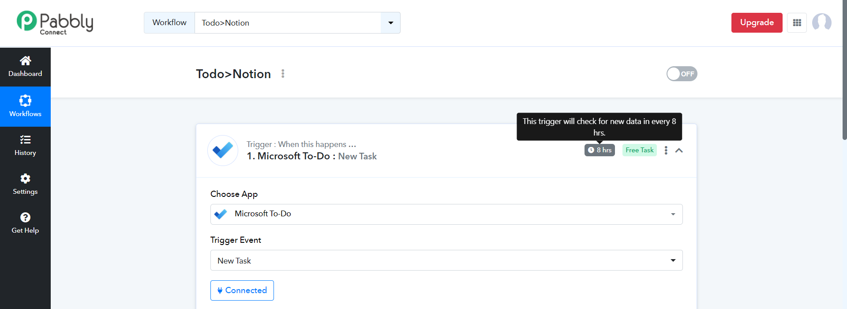Open the trigger step three-dot menu
The image size is (847, 309).
click(x=666, y=151)
